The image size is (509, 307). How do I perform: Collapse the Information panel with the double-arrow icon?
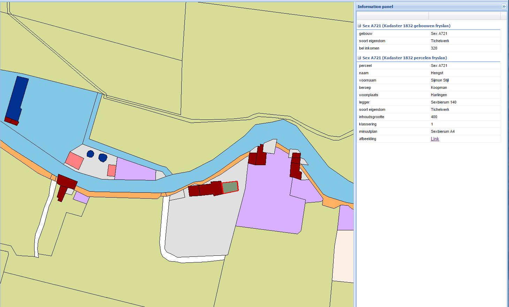coord(504,7)
